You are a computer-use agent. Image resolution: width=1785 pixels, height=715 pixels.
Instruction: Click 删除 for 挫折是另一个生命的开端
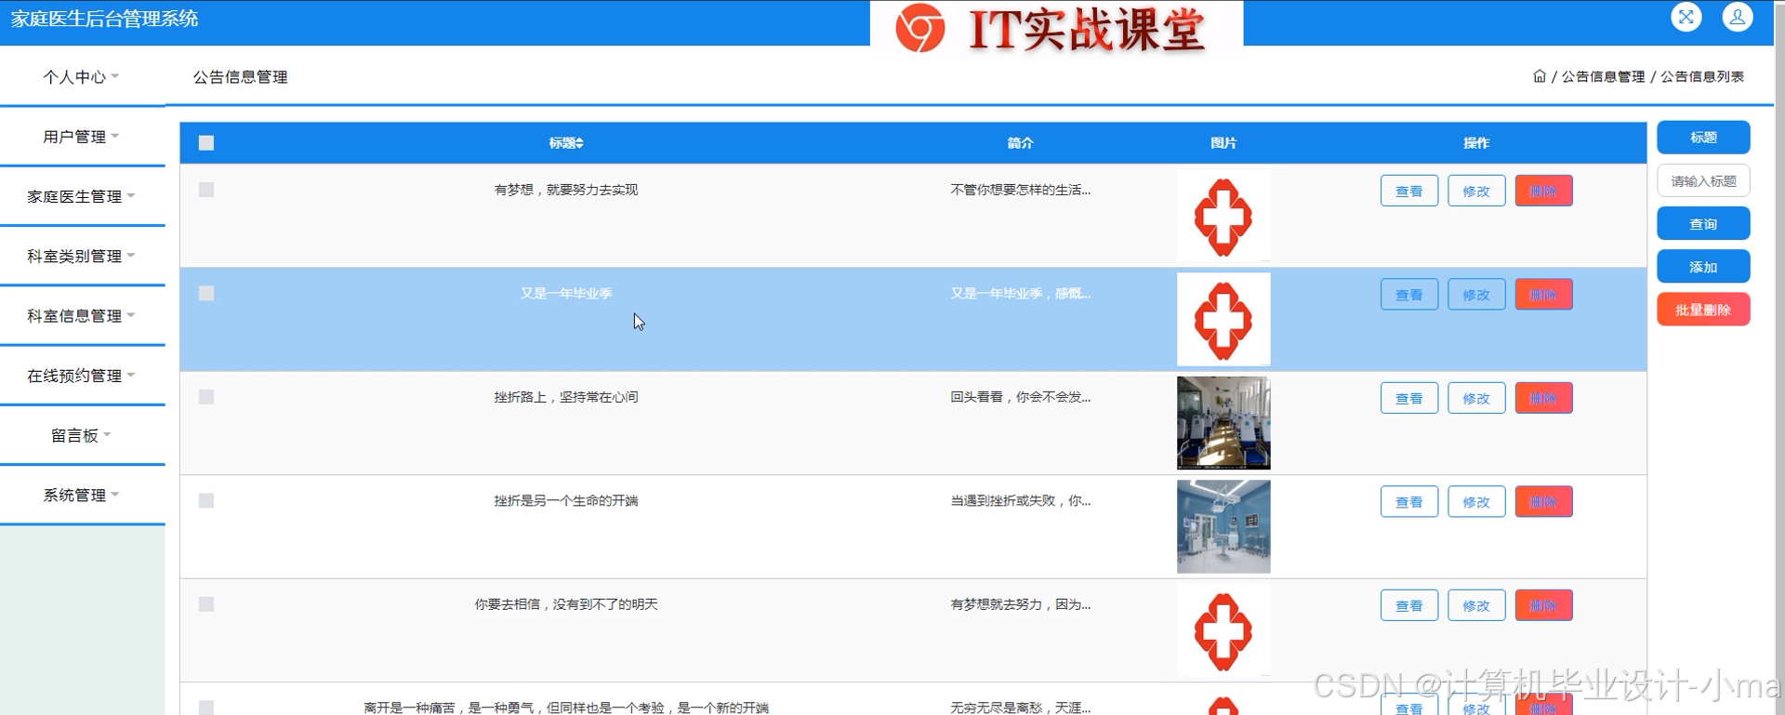[x=1543, y=502]
